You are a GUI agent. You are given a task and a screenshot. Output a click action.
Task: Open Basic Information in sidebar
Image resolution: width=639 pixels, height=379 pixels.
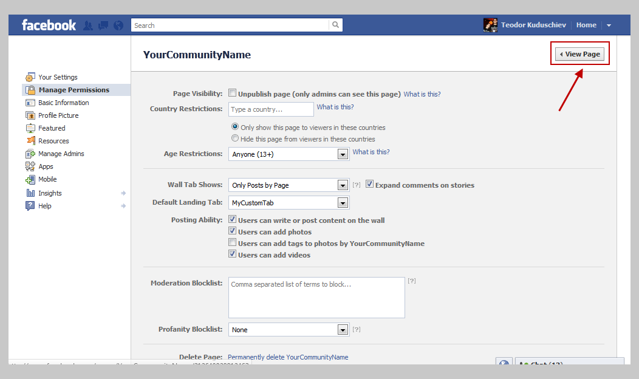click(x=64, y=103)
